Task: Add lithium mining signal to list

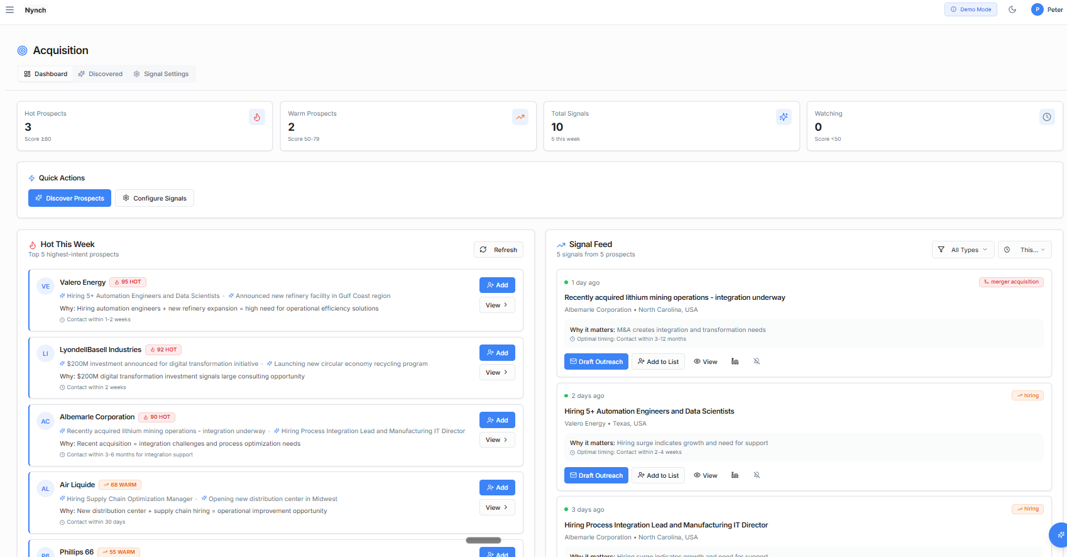Action: click(658, 361)
